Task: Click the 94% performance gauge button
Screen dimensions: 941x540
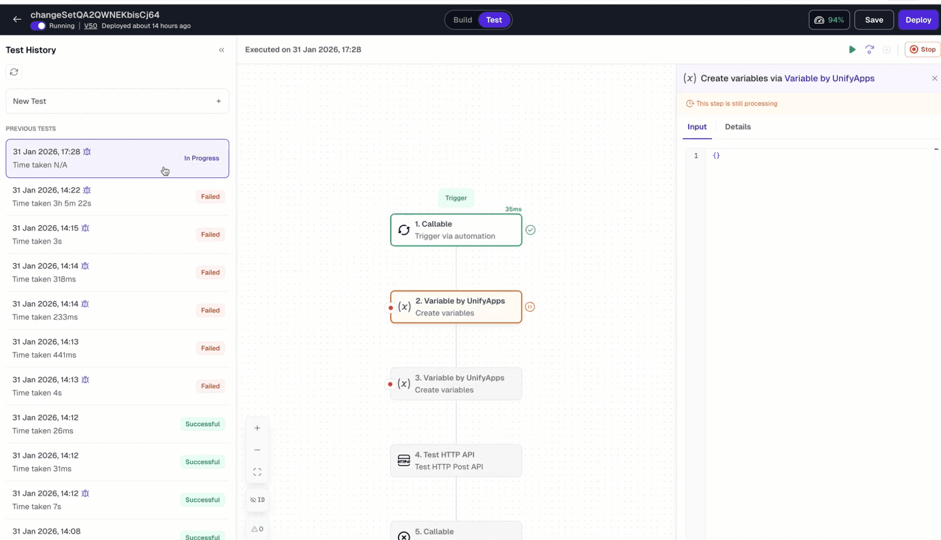Action: click(x=829, y=20)
